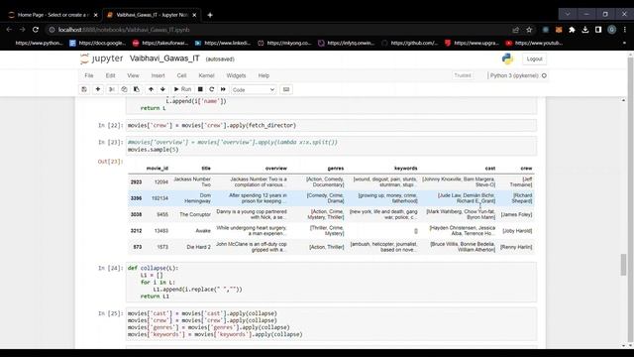Image resolution: width=634 pixels, height=357 pixels.
Task: Copy selected cells icon
Action: (124, 89)
